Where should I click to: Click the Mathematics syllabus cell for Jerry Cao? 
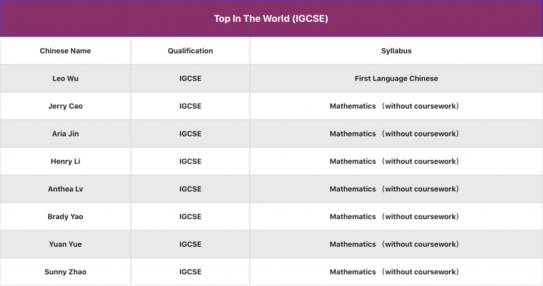coord(395,106)
